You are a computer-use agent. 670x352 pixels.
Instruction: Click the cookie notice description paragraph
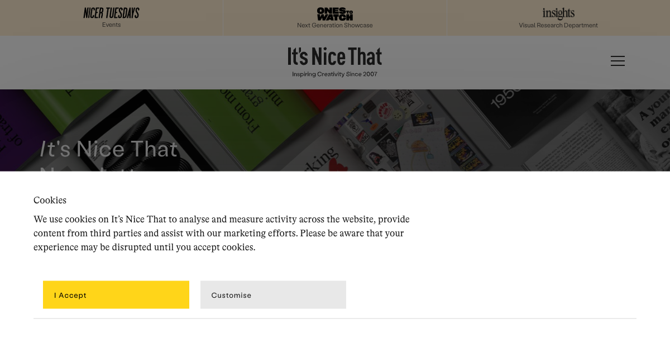[221, 233]
